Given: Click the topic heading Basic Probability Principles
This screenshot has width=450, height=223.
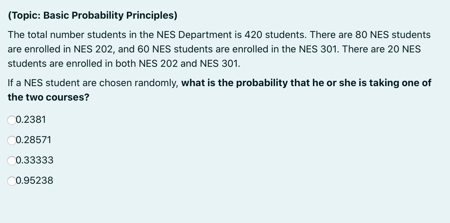Looking at the screenshot, I should pos(92,15).
